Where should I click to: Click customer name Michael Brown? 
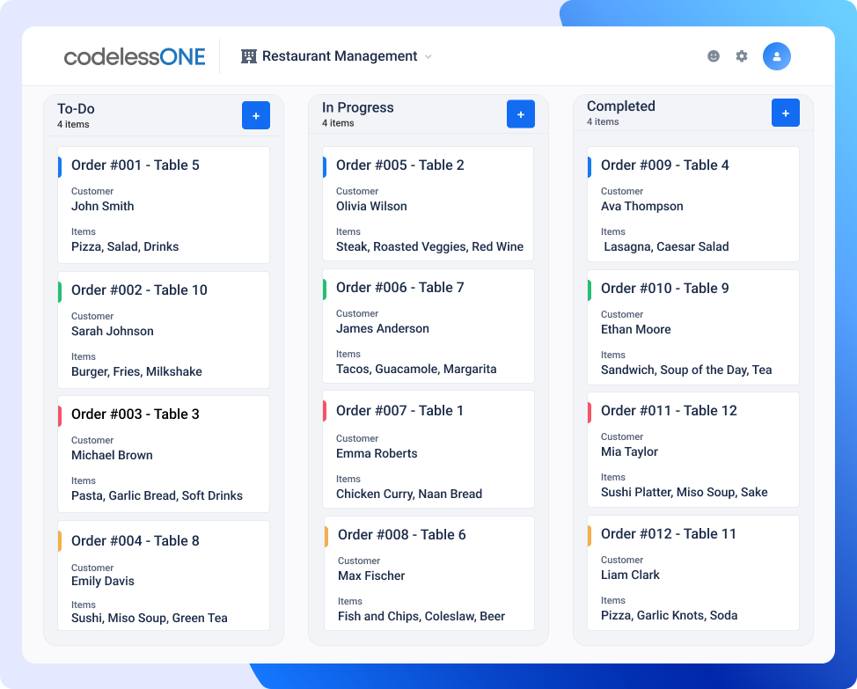click(112, 455)
